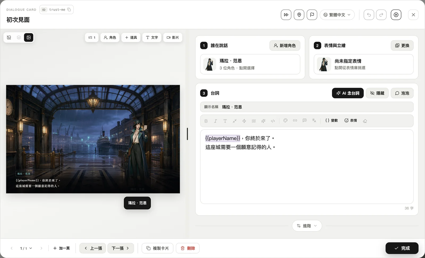Click the quote comment icon
This screenshot has width=425, height=258.
click(305, 121)
